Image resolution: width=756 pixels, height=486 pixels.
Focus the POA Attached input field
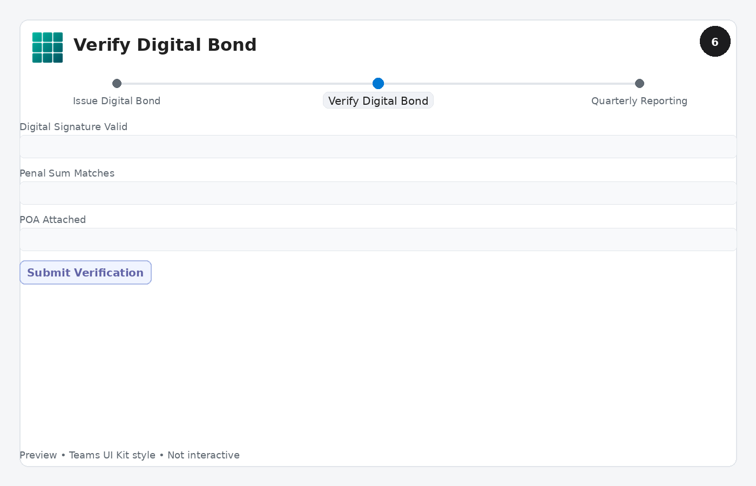(x=378, y=239)
